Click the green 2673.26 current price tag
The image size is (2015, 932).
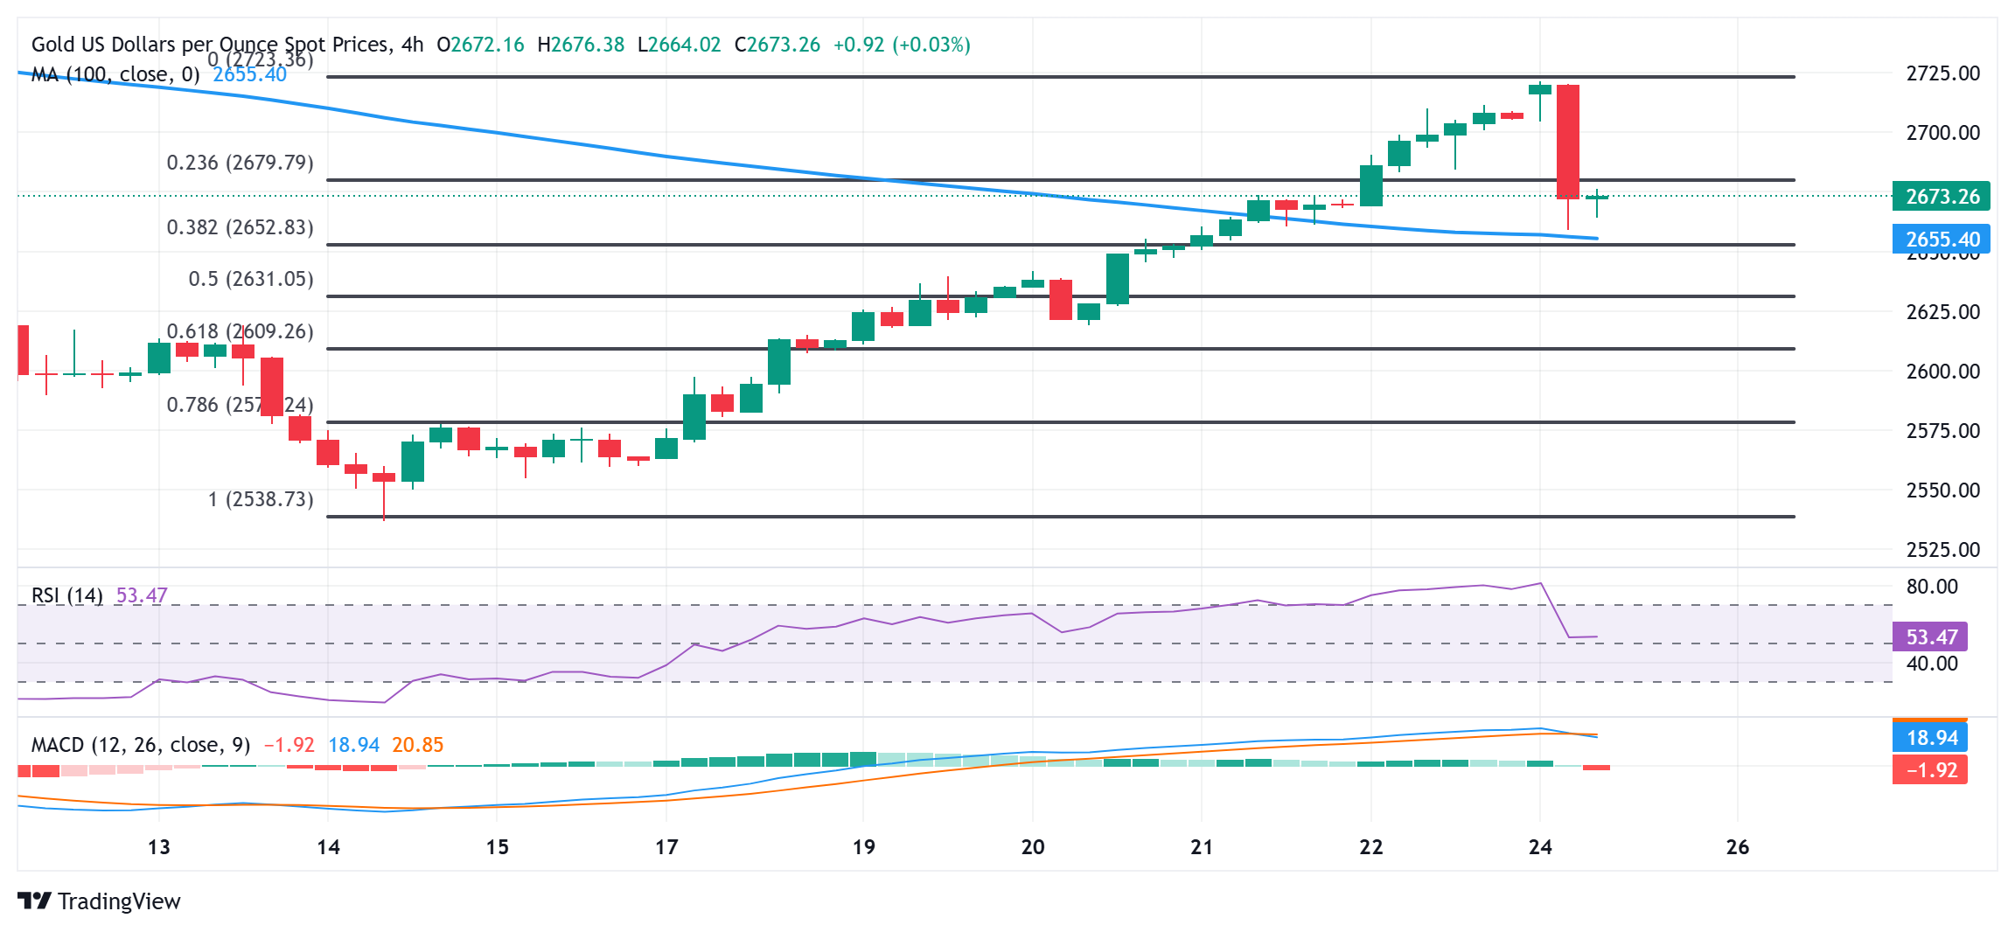1940,196
